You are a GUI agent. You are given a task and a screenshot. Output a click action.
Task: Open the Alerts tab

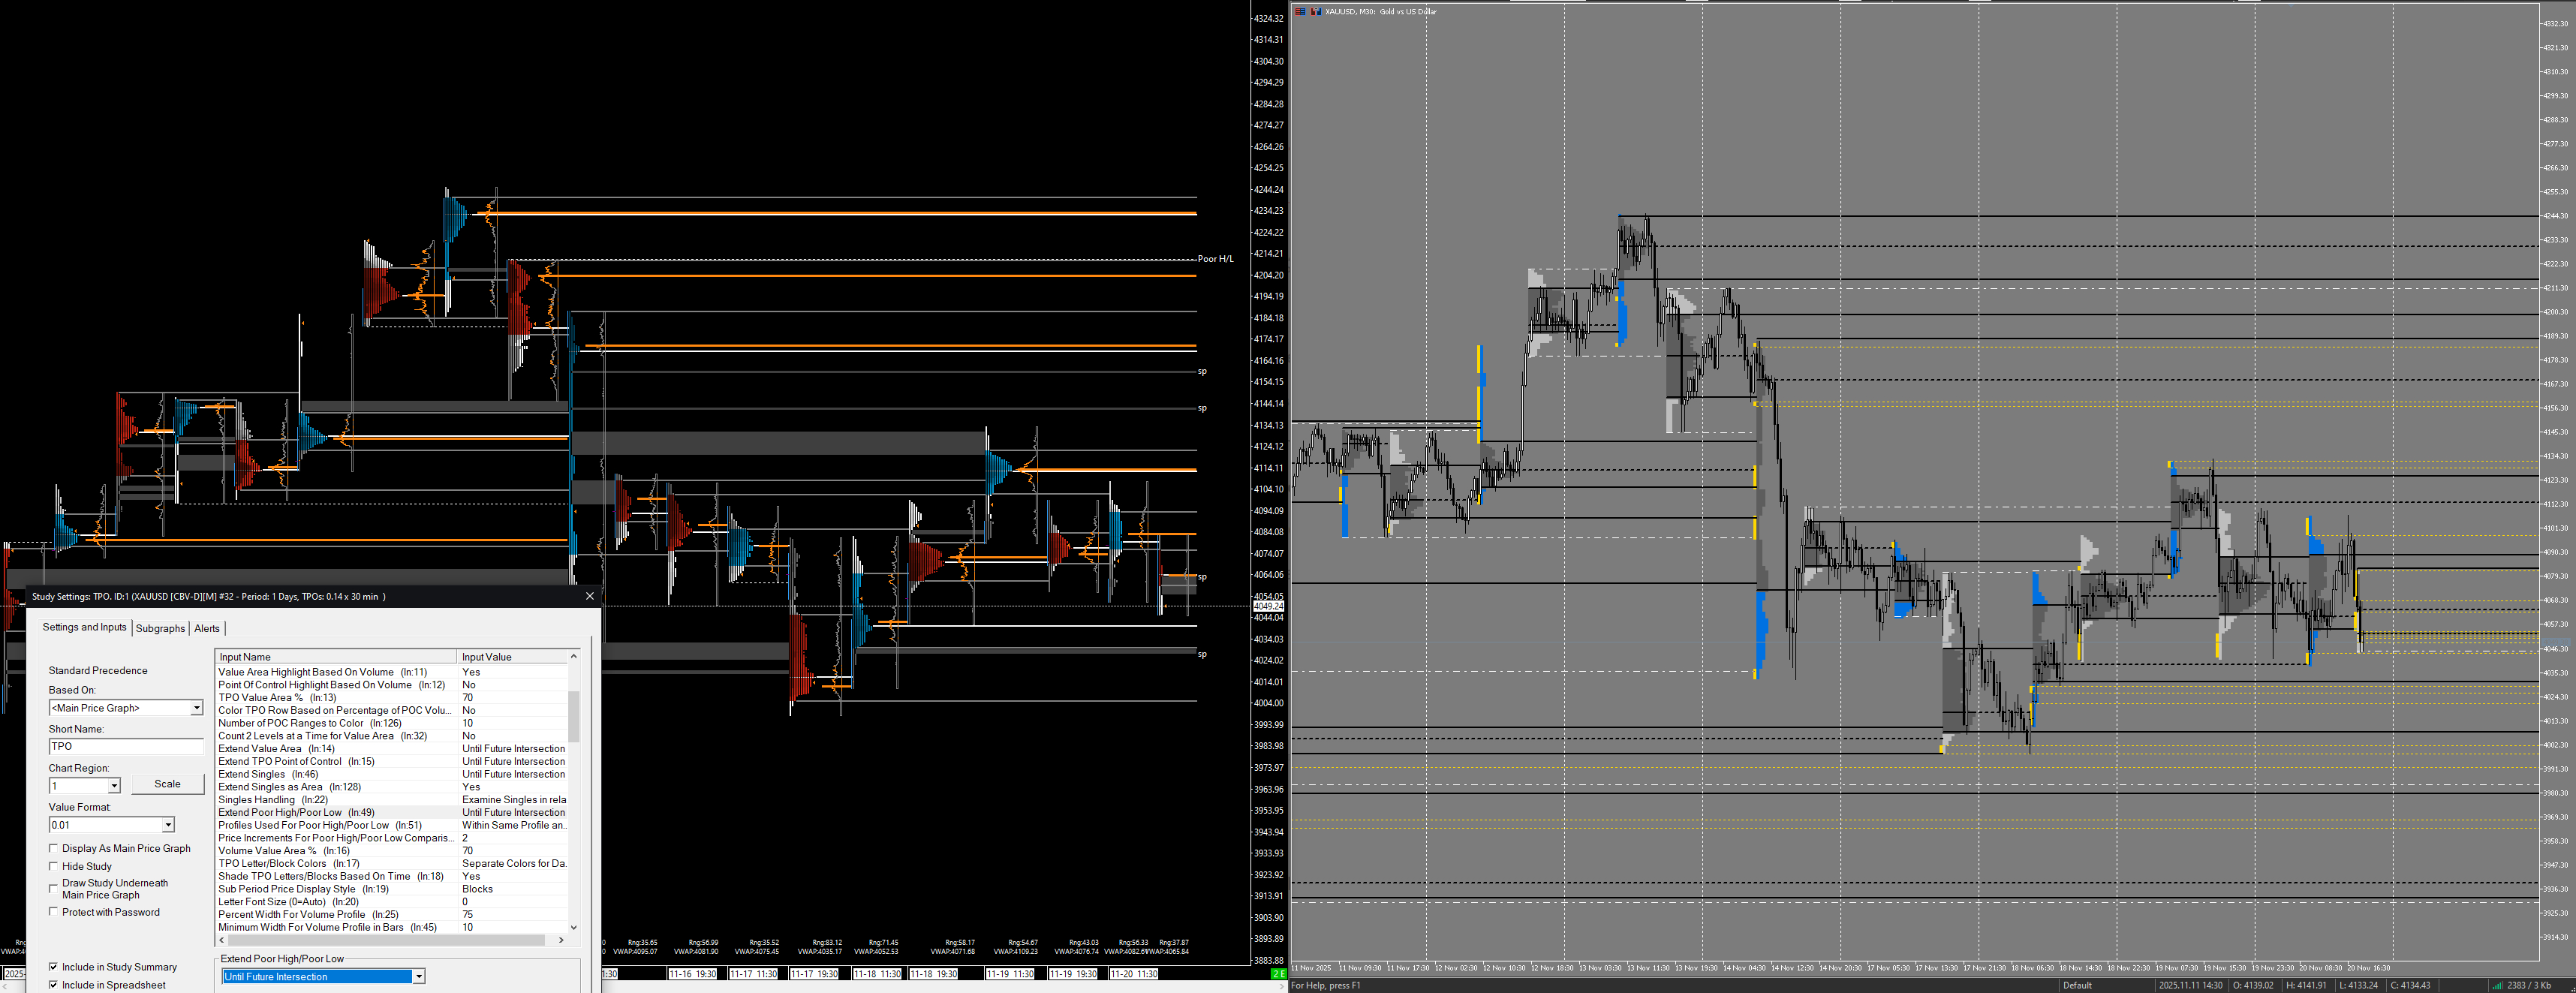point(207,628)
